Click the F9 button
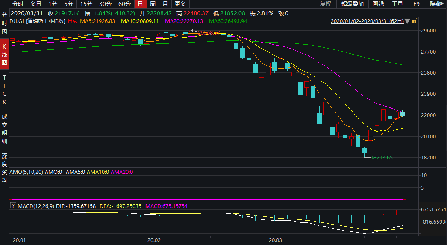Screen dimensions: 447x245 coord(416,4)
